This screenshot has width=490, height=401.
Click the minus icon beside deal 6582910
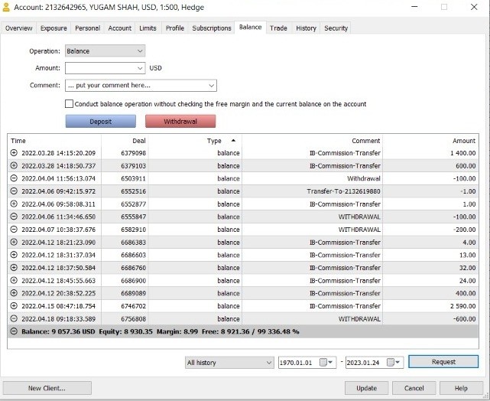coord(14,229)
